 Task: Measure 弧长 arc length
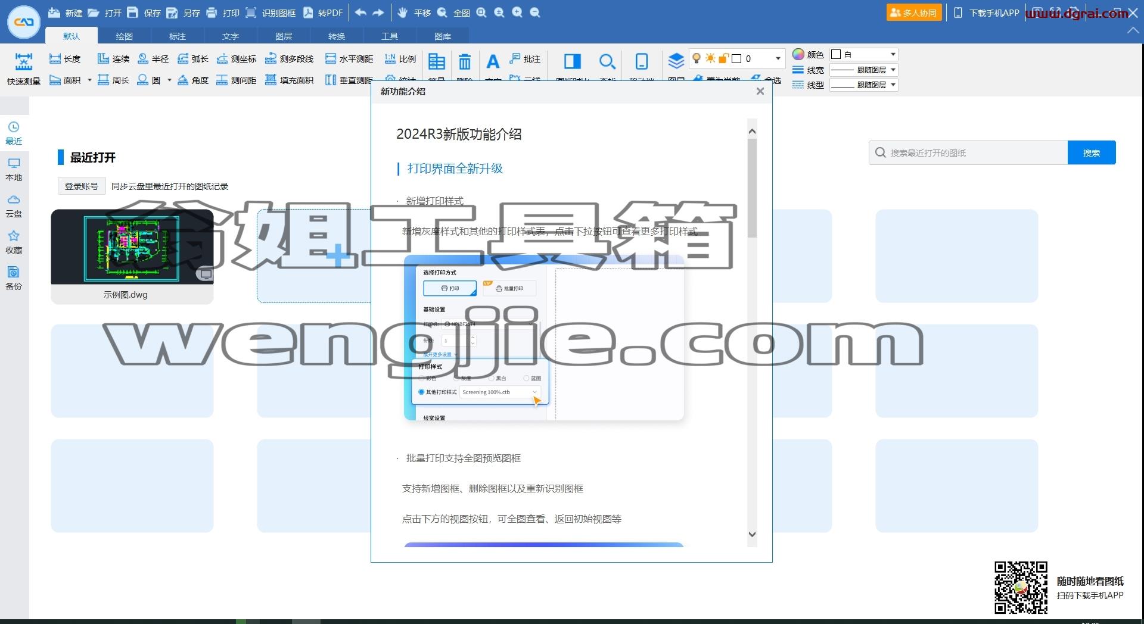[x=193, y=58]
